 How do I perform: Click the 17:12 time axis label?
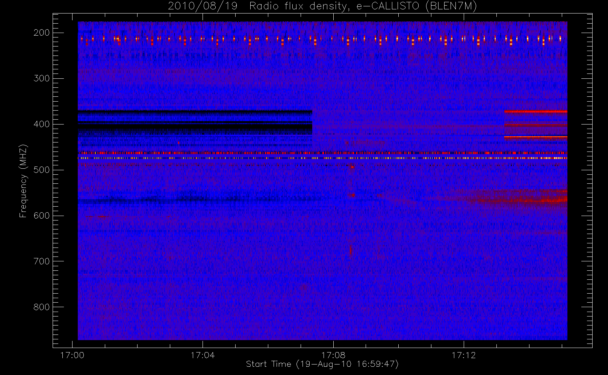click(x=463, y=355)
